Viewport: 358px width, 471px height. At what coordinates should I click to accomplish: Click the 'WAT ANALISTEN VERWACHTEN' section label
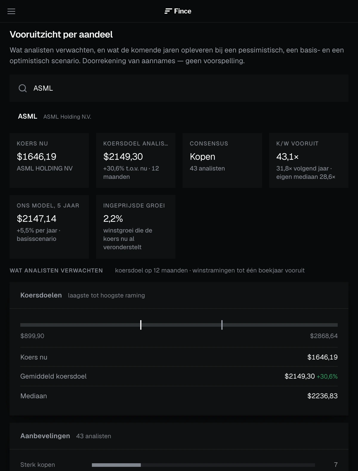pos(56,270)
